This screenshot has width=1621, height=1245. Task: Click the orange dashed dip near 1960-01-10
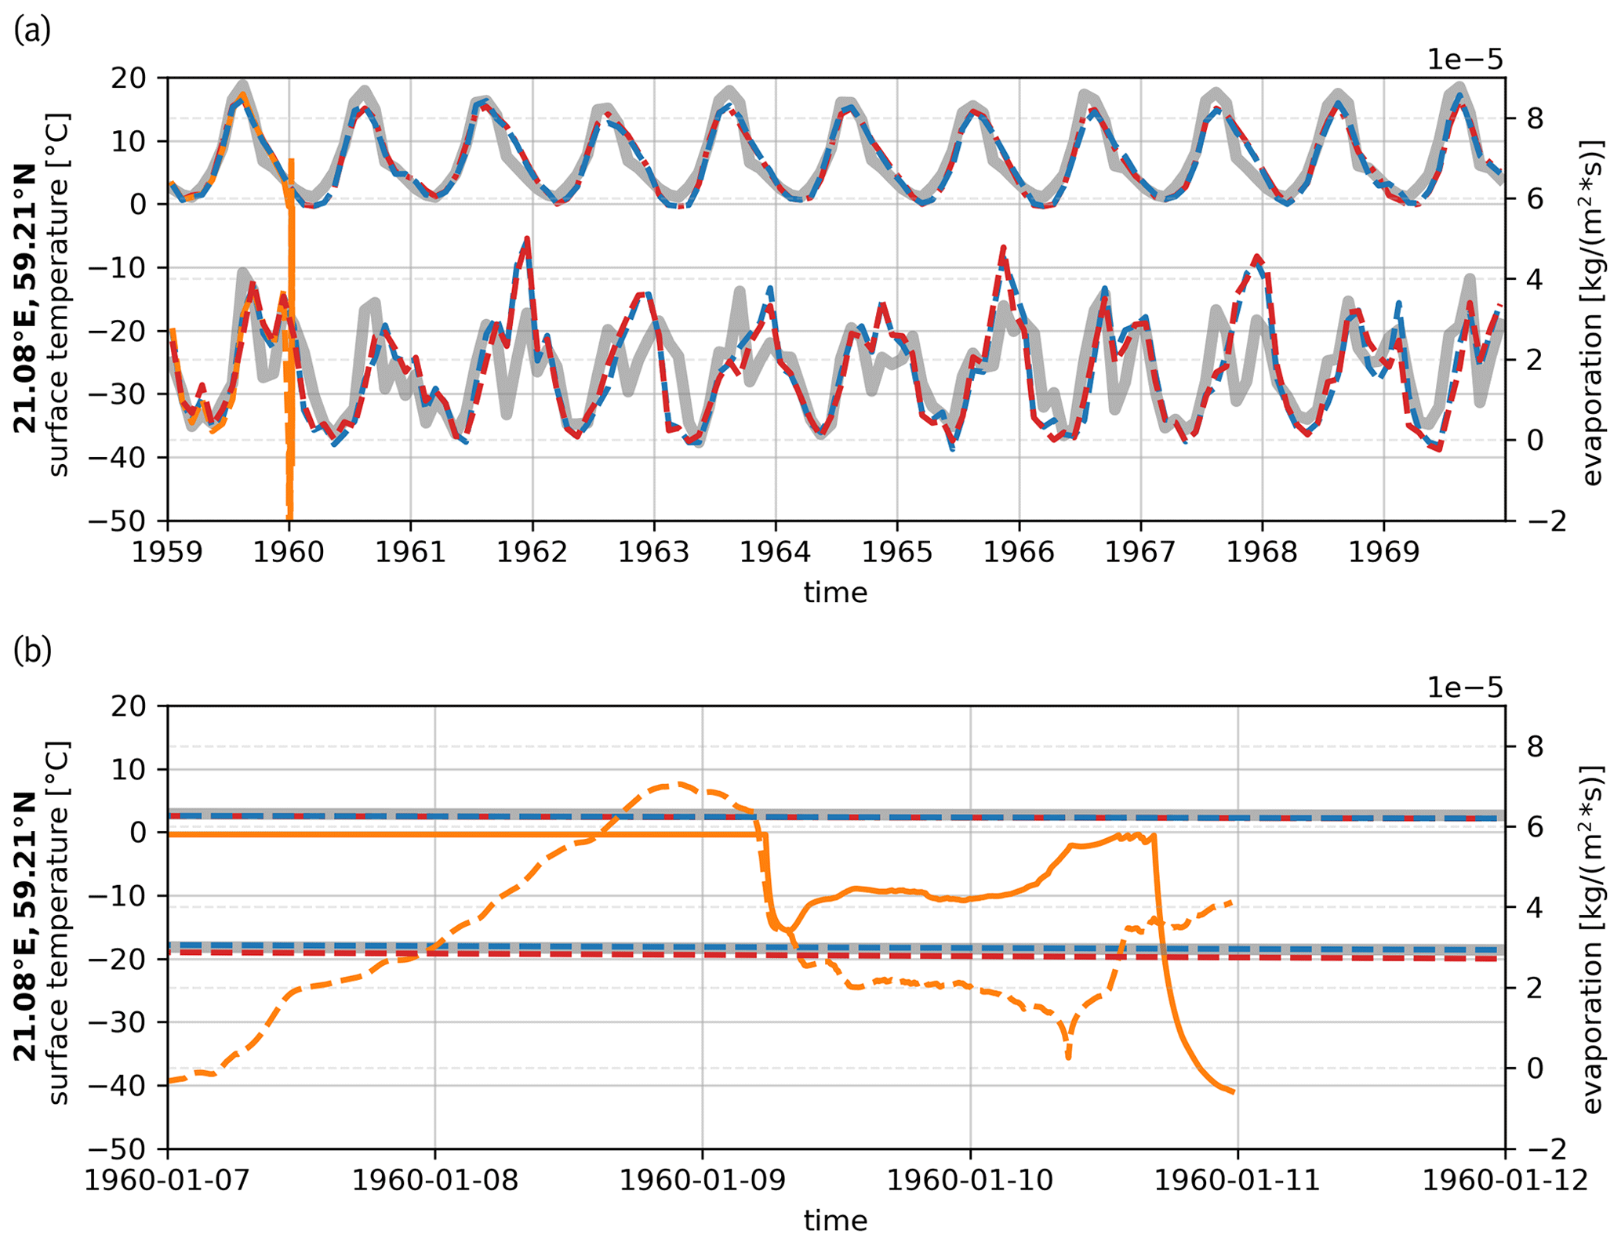pos(1068,1054)
